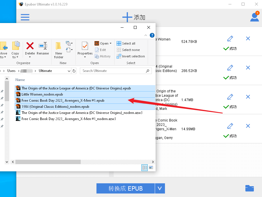Select Justice League _nodrm.azw3 file

point(79,113)
